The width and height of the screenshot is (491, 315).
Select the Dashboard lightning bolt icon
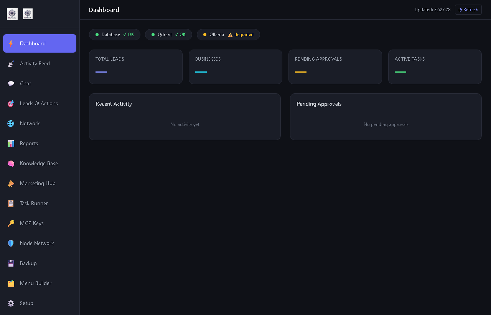click(11, 43)
